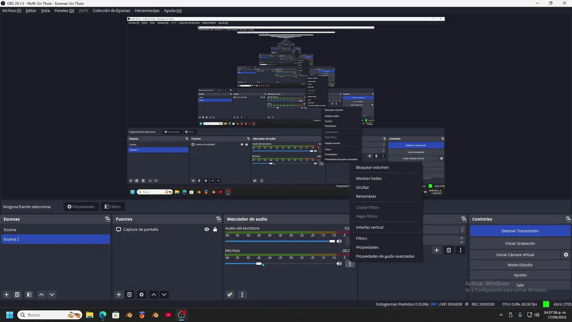The width and height of the screenshot is (572, 322).
Task: Open Colección de Escenas menu
Action: pos(111,10)
